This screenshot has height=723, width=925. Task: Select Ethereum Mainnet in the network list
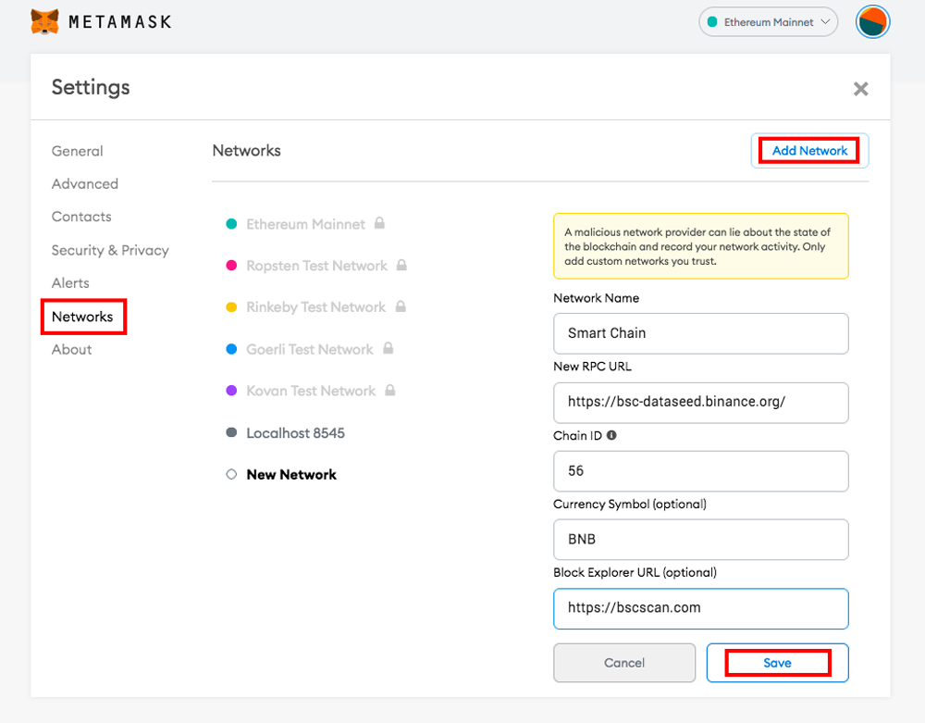[x=305, y=224]
